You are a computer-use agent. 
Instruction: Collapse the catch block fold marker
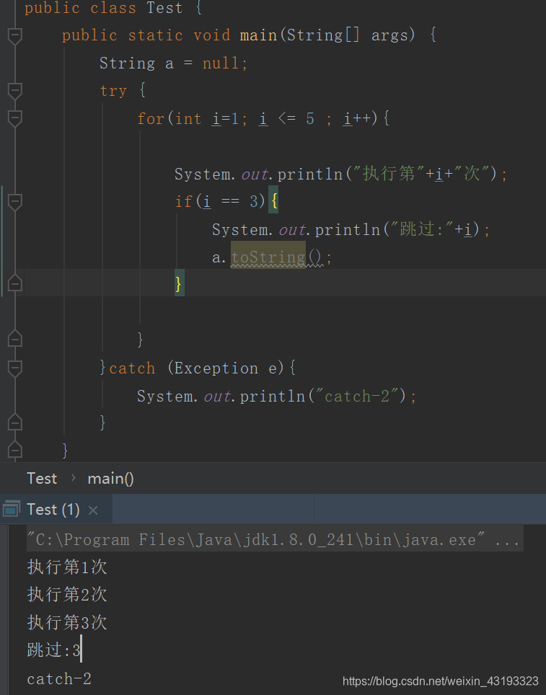14,368
